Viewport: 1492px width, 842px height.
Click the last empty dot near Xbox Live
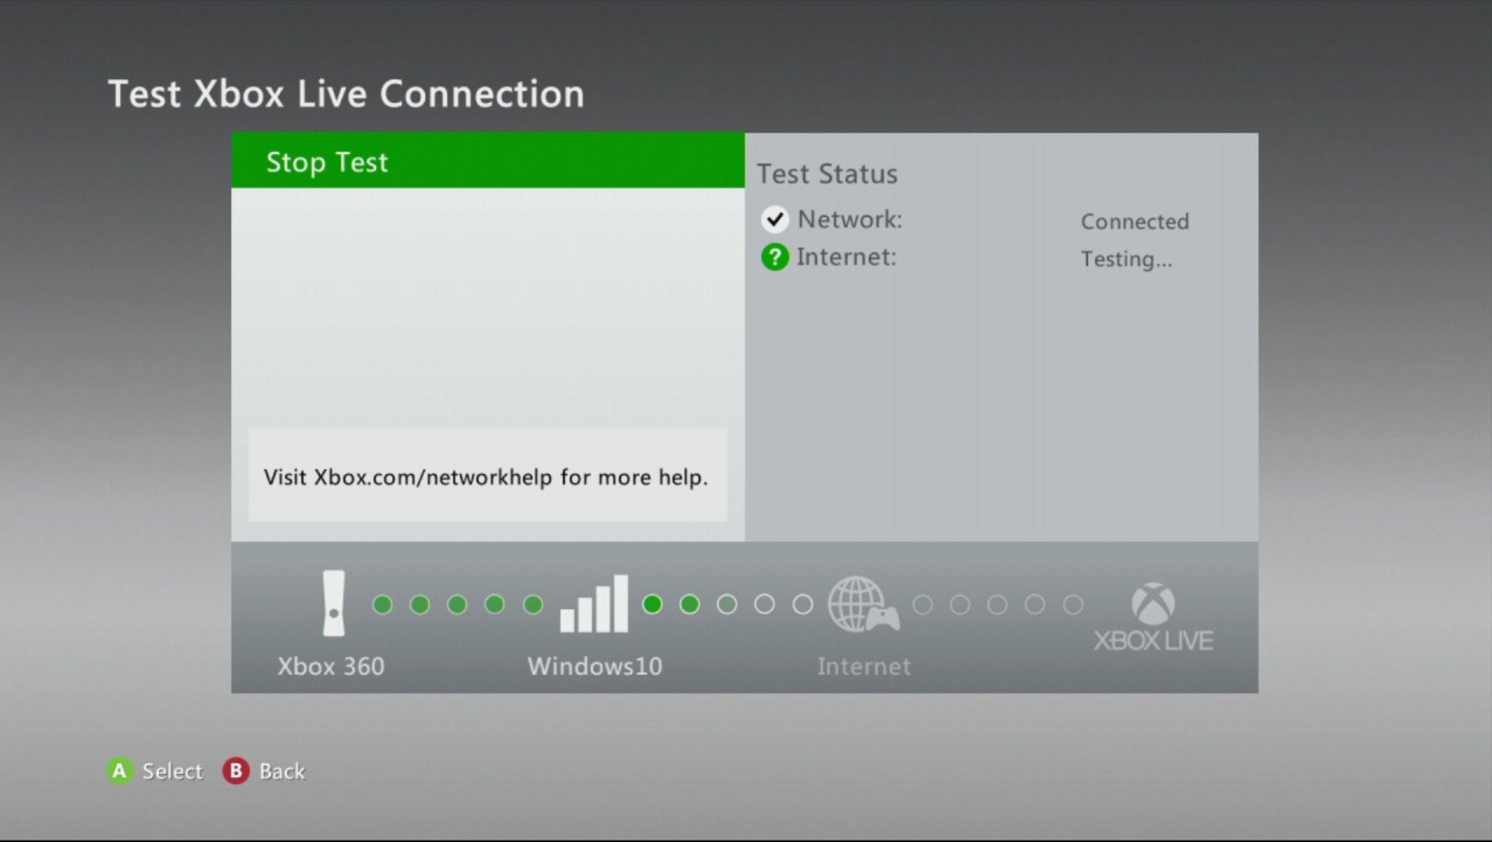pos(1073,605)
